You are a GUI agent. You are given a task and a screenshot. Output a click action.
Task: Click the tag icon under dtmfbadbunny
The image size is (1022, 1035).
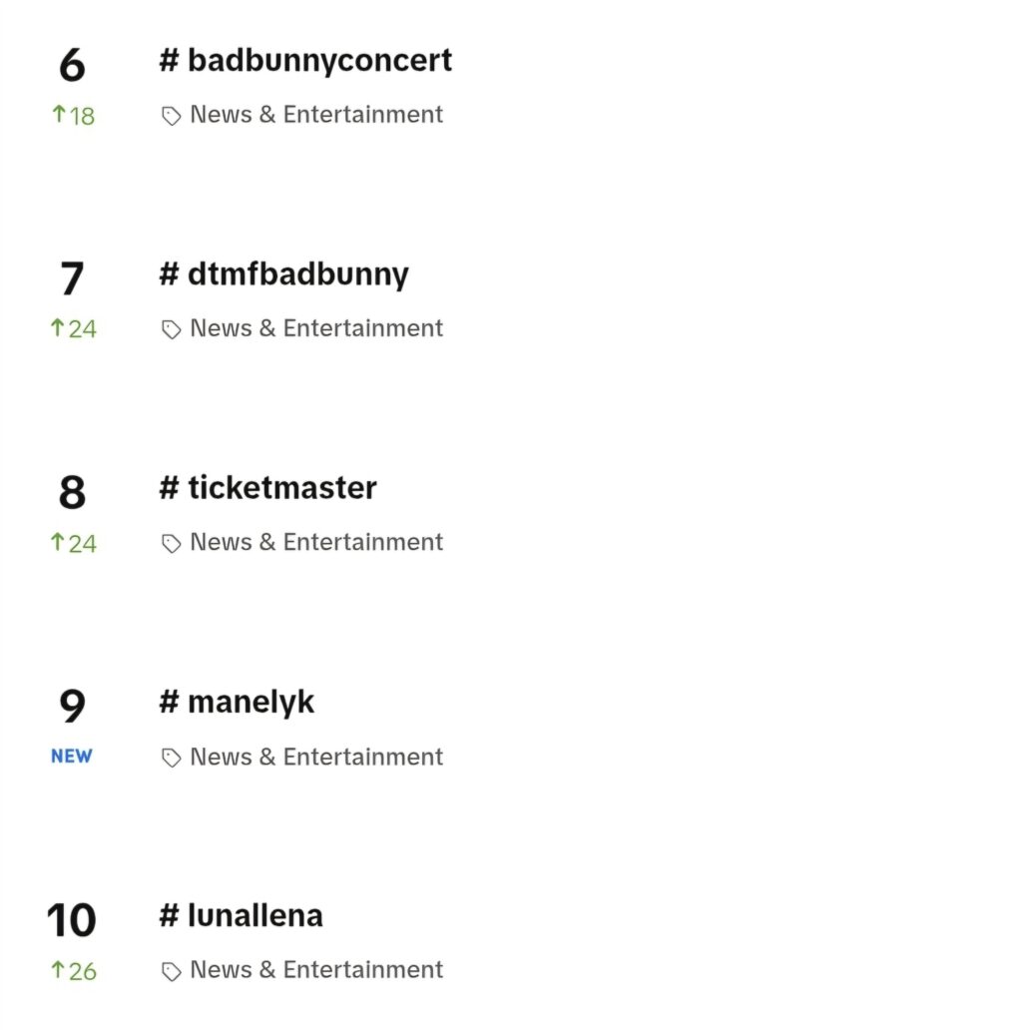click(x=171, y=330)
